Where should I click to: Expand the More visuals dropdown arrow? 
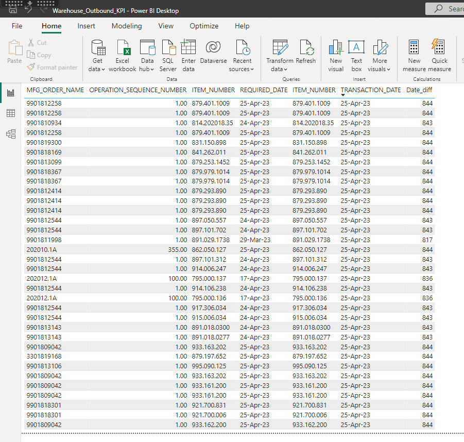coord(388,69)
